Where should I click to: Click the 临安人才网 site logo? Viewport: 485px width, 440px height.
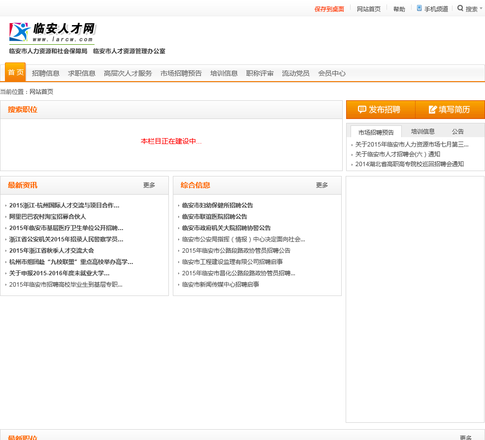point(52,33)
